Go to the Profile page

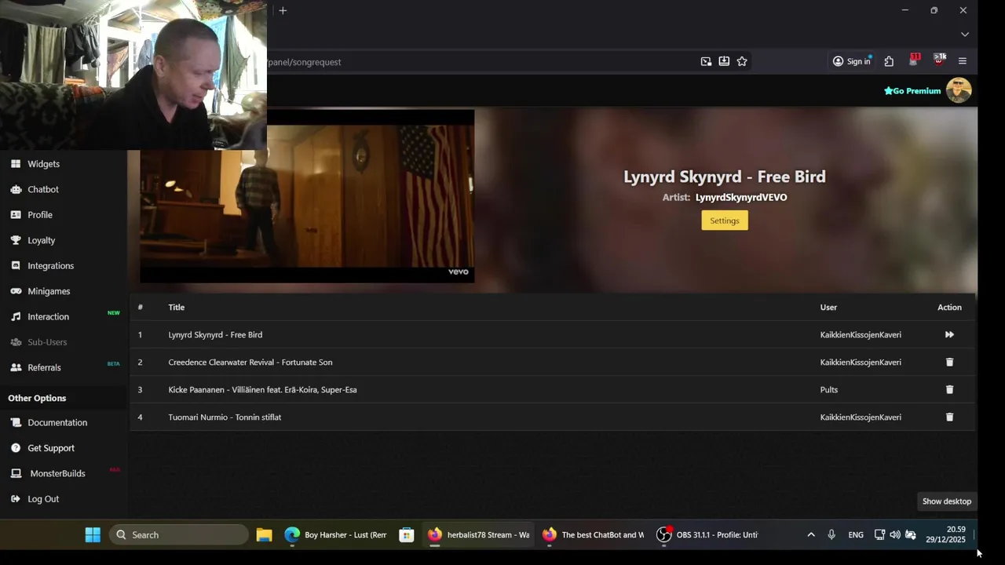40,215
